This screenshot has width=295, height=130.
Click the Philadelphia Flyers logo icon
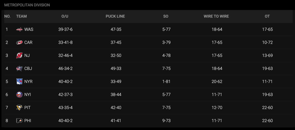pos(19,121)
